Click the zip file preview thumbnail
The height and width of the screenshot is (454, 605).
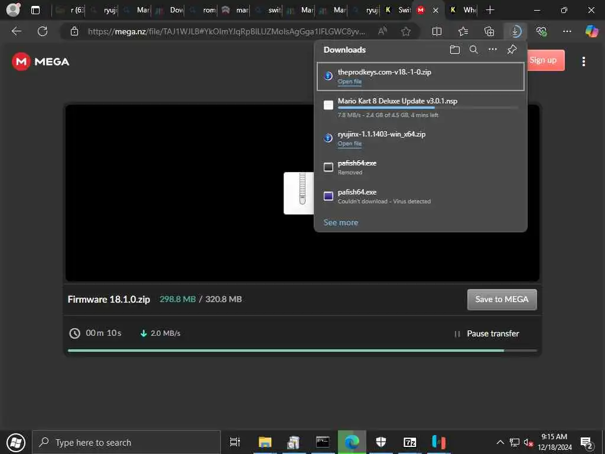(x=298, y=193)
